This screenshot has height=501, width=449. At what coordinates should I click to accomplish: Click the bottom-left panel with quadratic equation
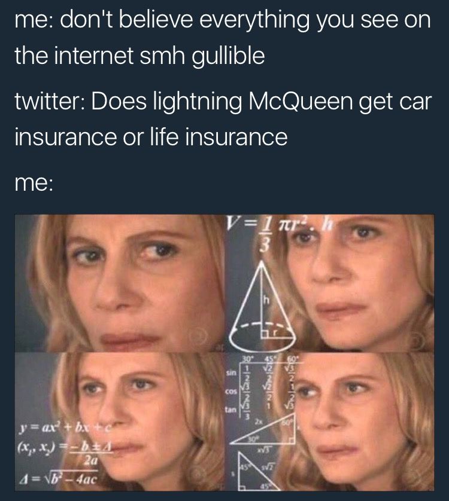point(120,421)
